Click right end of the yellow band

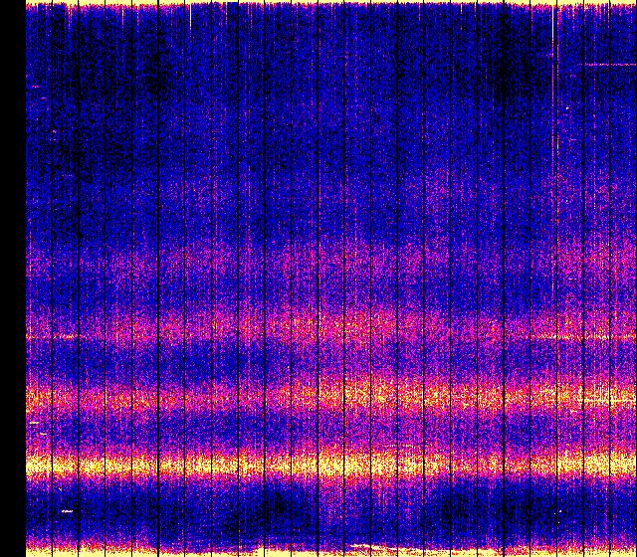pyautogui.click(x=617, y=464)
